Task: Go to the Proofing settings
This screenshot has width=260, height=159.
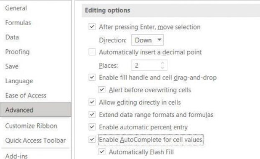Action: 18,52
